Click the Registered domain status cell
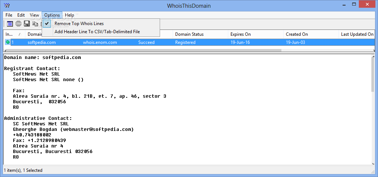 tap(185, 42)
